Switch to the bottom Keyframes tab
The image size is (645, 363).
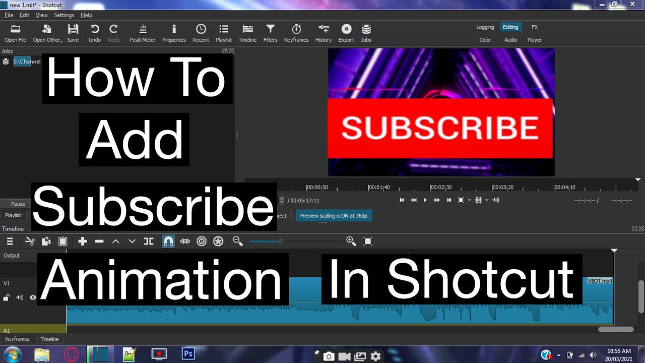point(17,339)
